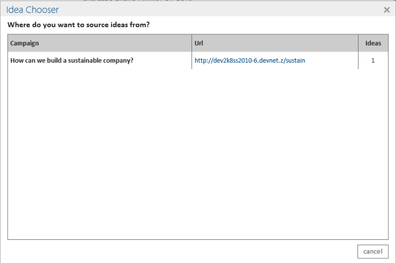Click the Url column header
This screenshot has height=263, width=396.
point(198,44)
